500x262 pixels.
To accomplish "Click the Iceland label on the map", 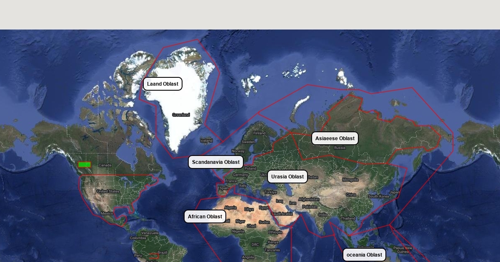I will [206, 141].
